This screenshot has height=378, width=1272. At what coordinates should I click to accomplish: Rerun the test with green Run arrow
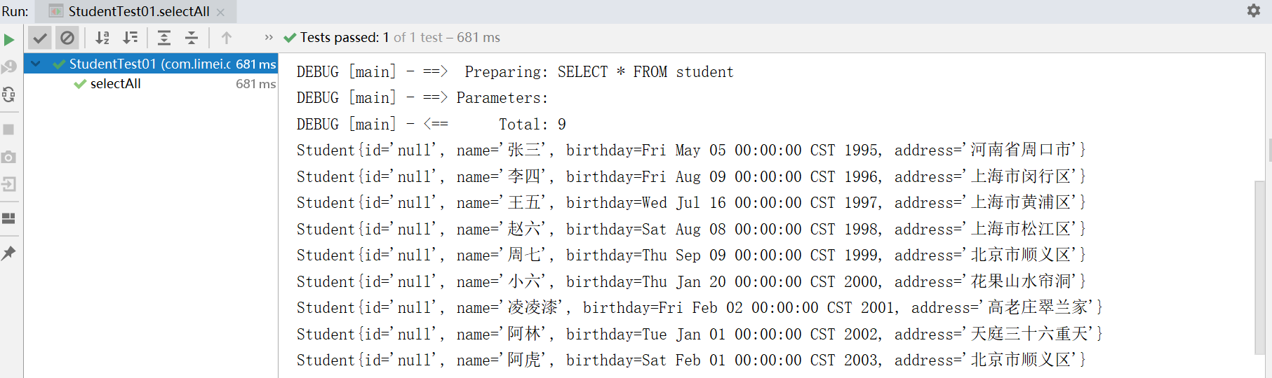click(9, 40)
